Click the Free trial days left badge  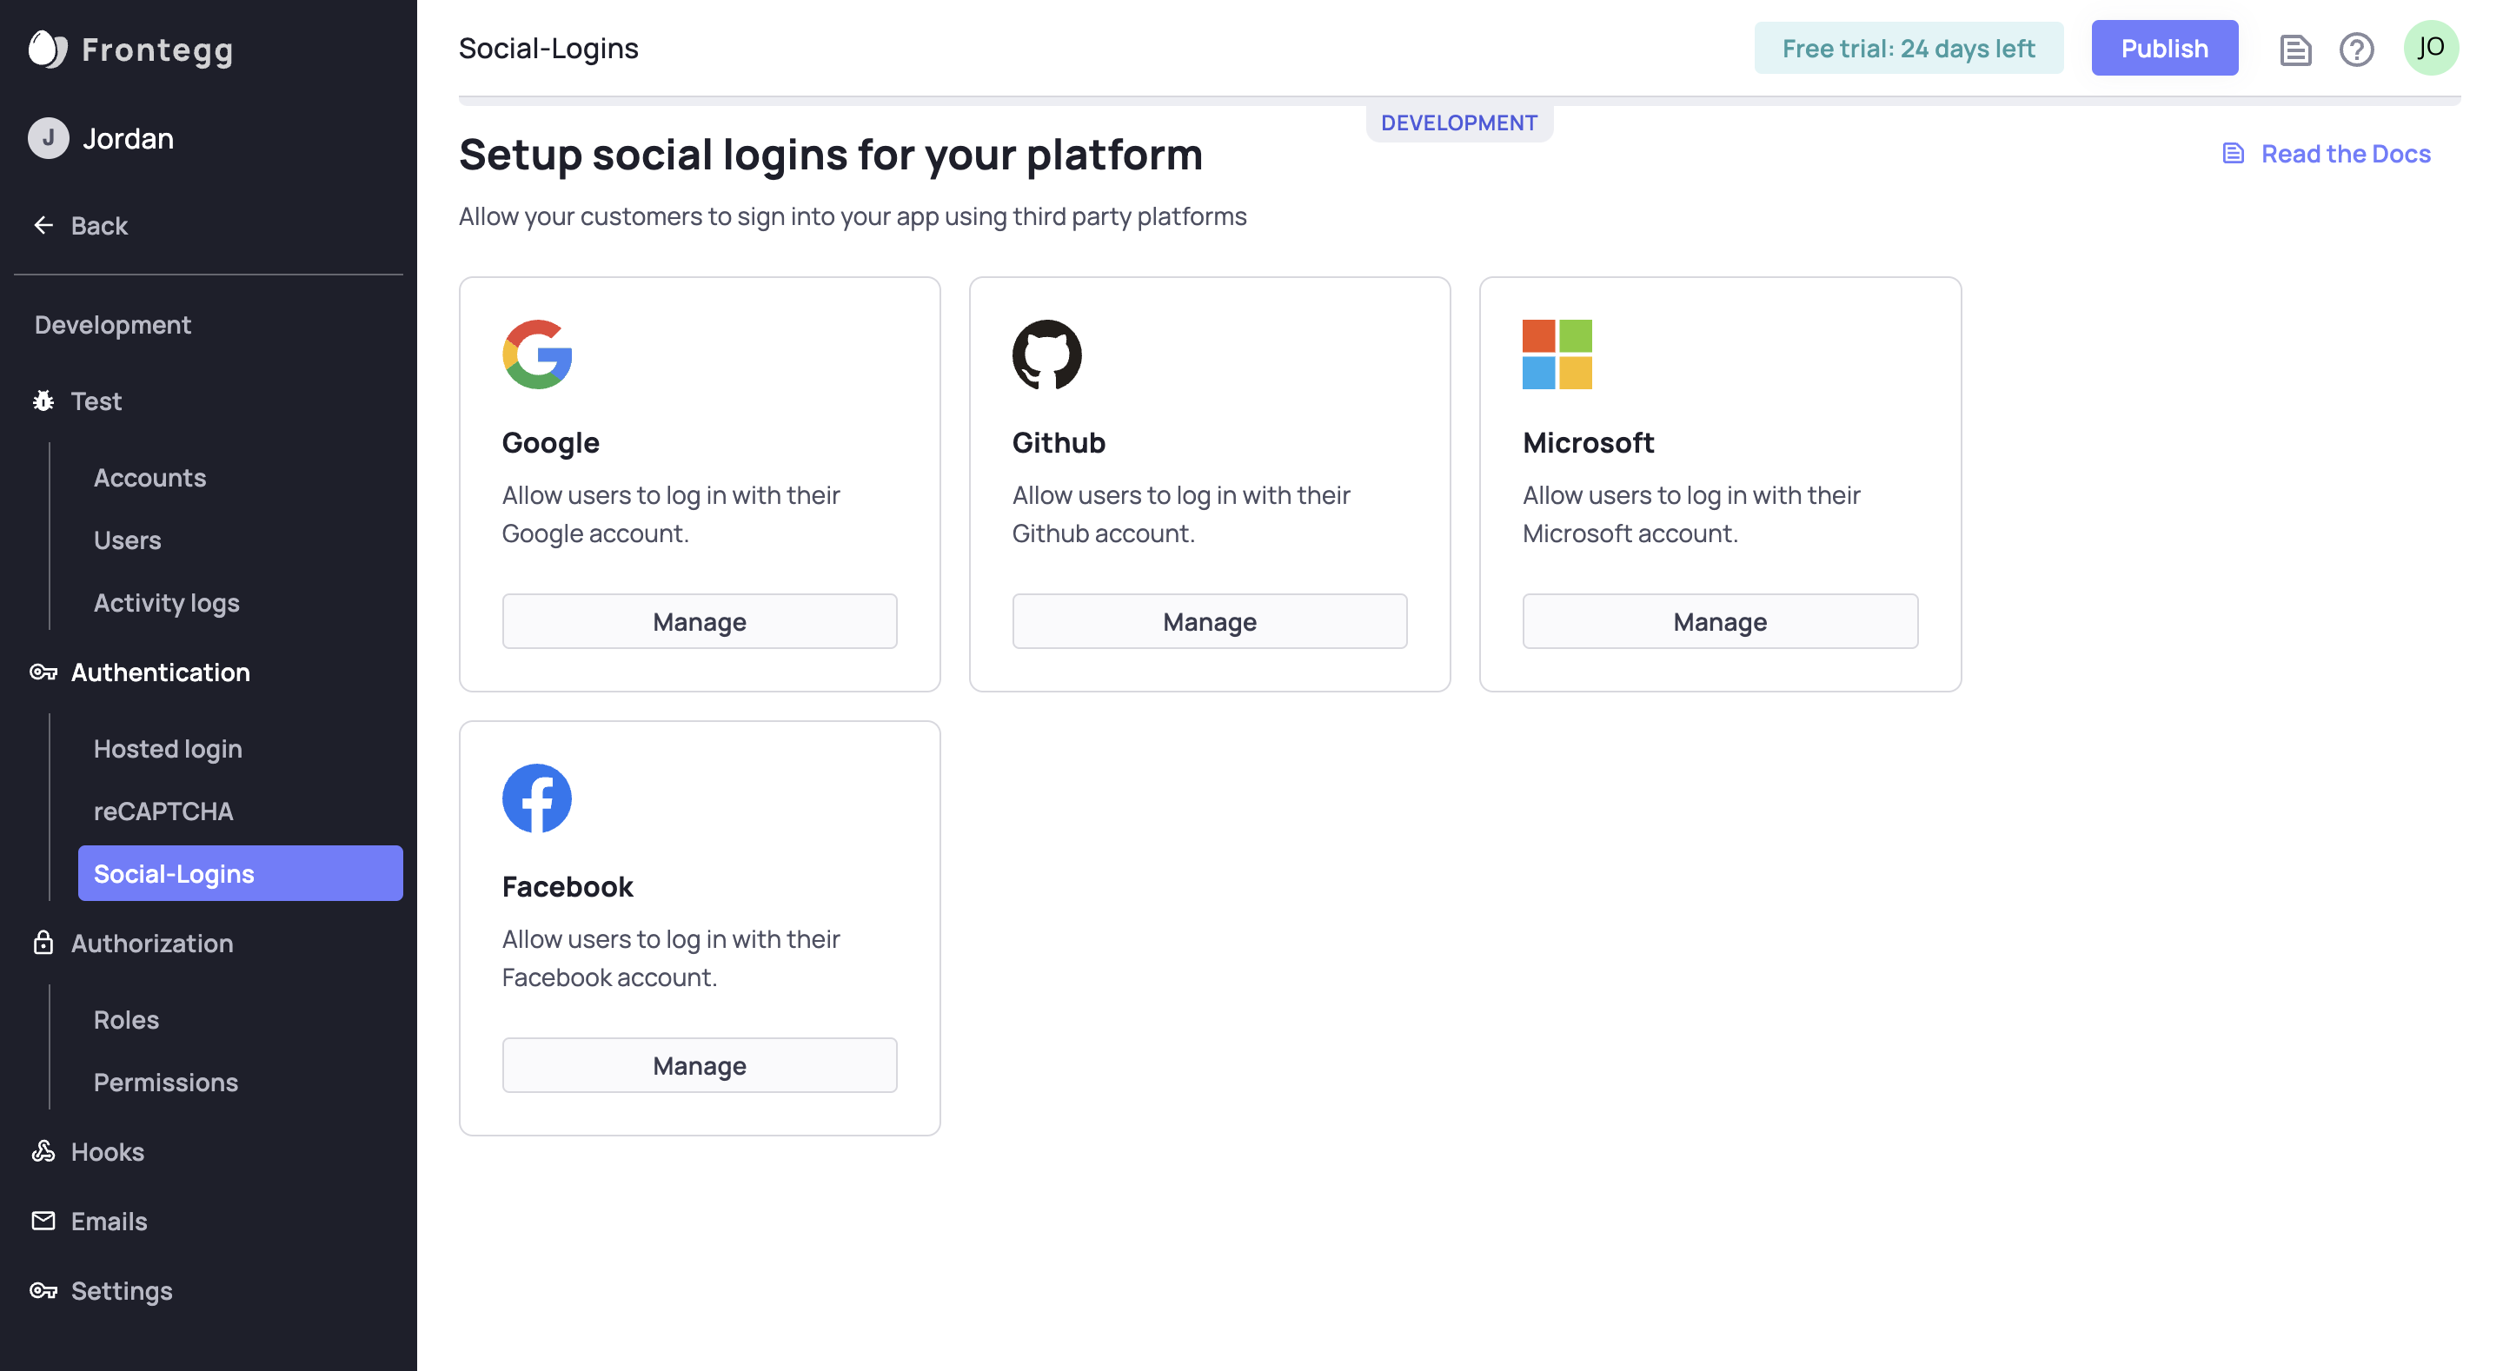1908,49
